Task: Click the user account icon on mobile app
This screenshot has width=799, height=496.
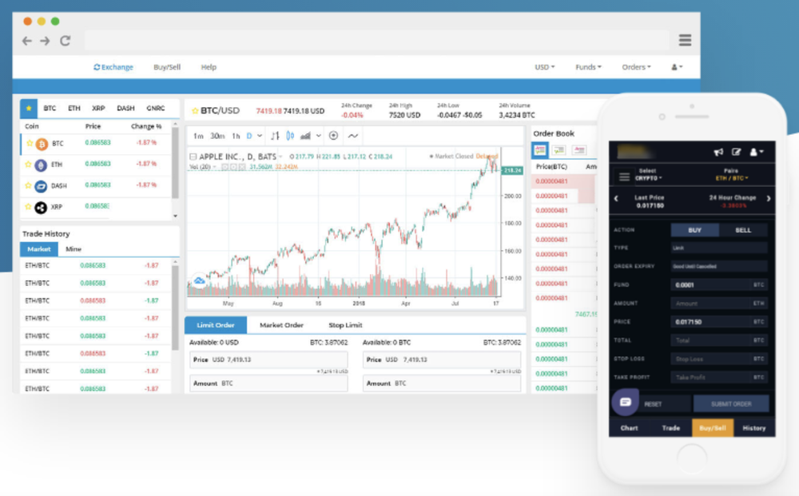Action: click(x=753, y=152)
